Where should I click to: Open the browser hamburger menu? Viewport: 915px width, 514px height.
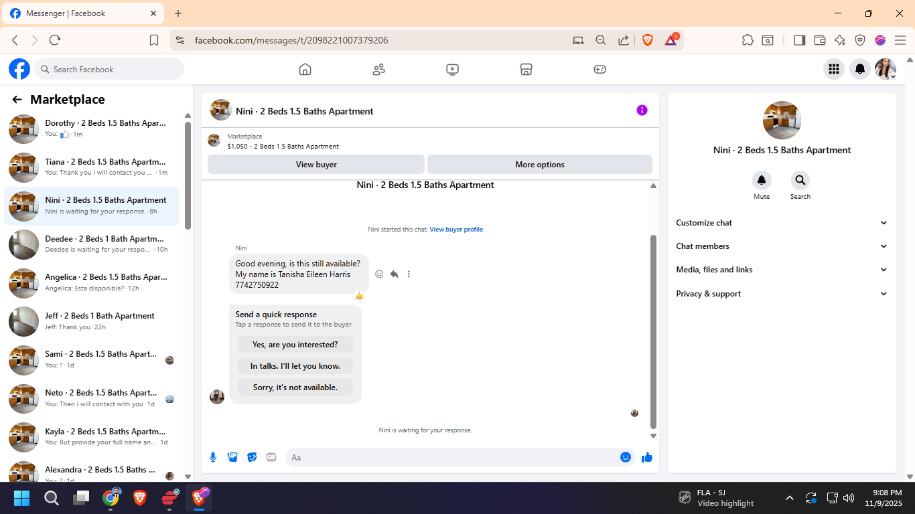point(900,40)
